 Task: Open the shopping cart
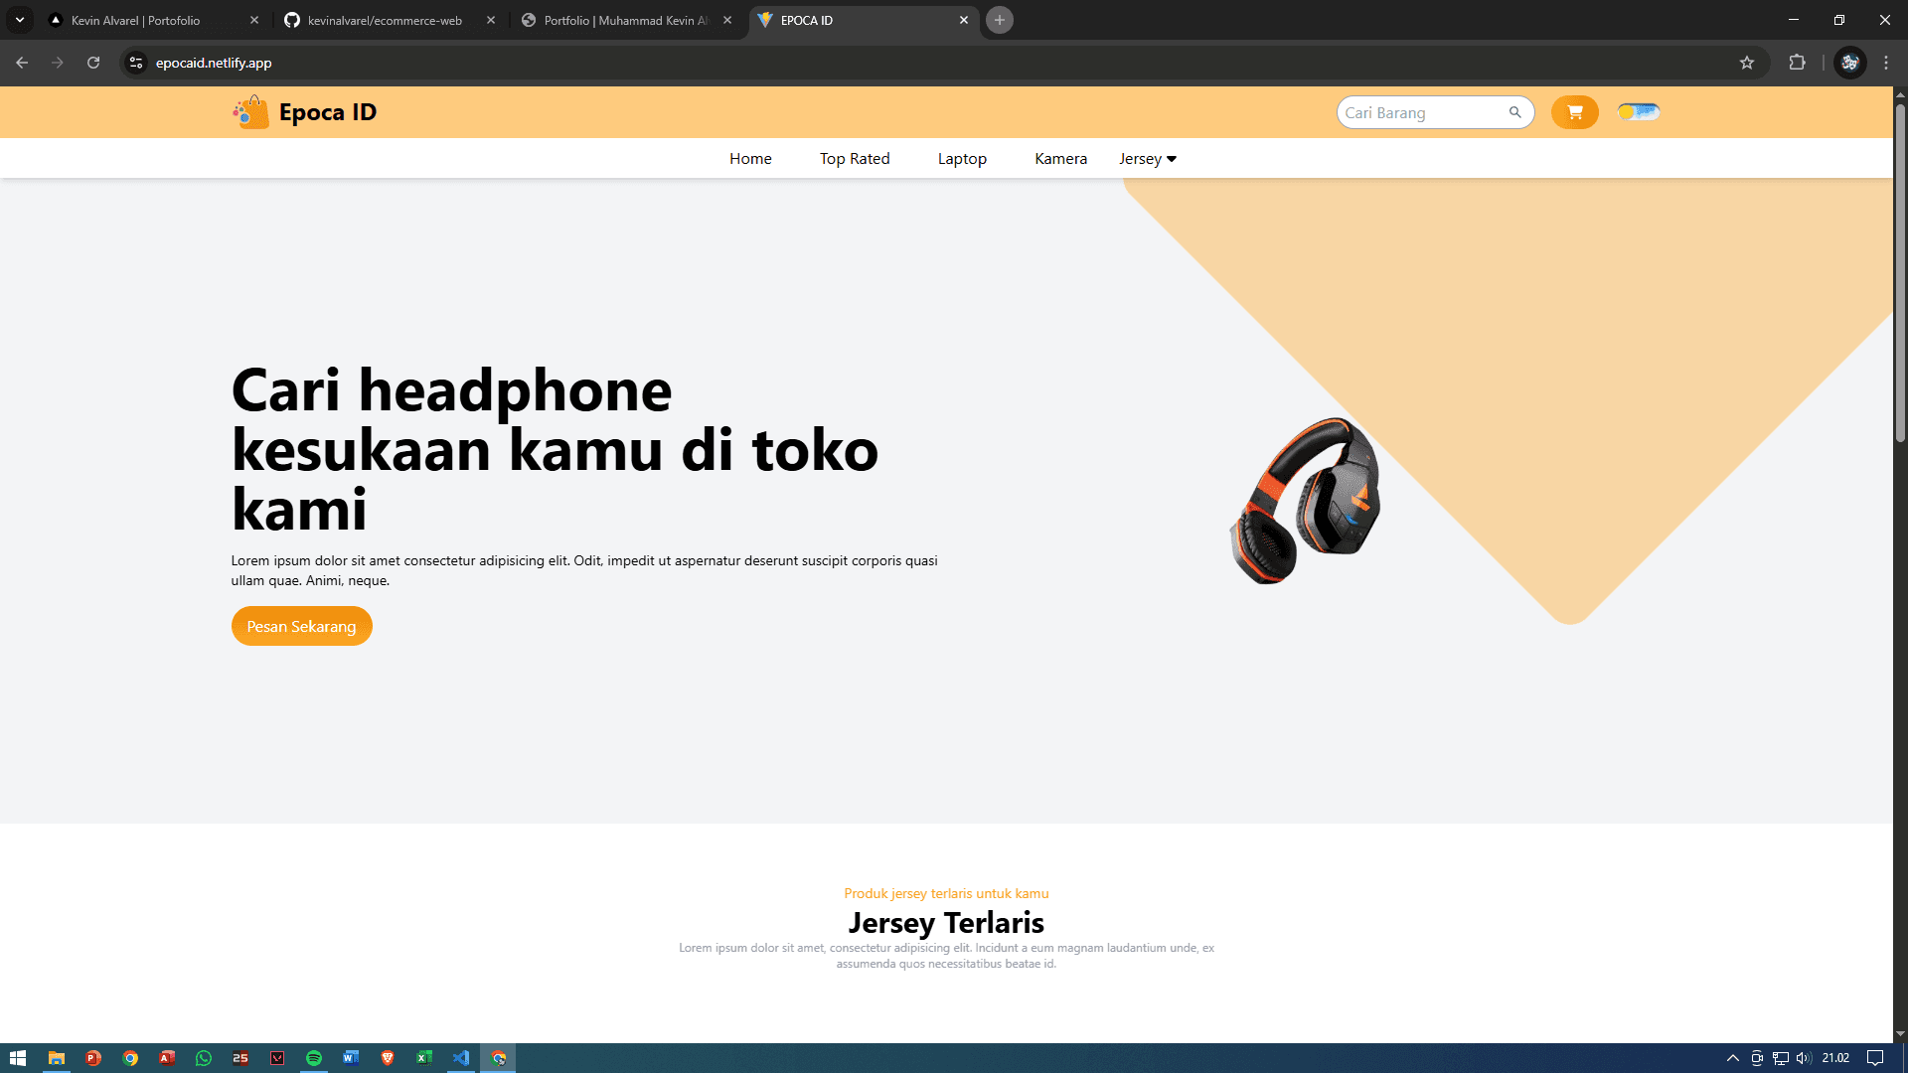[x=1573, y=112]
